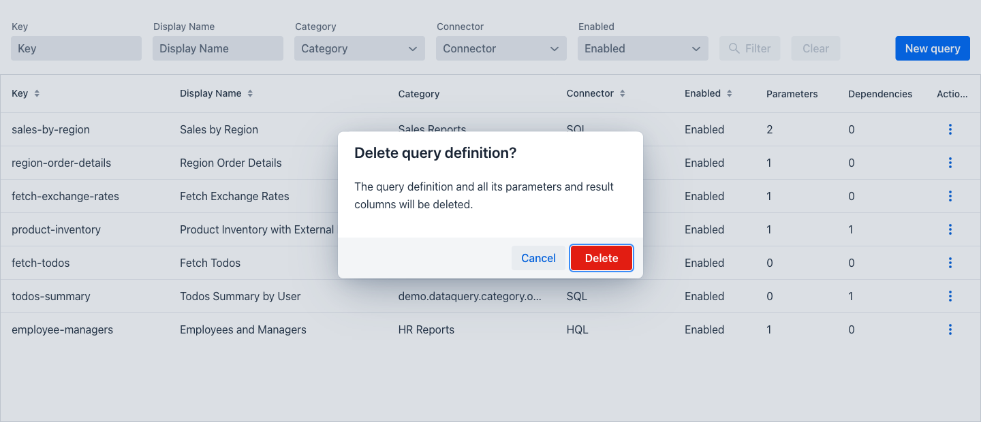The image size is (981, 422).
Task: Click the Clear filters button
Action: 815,48
